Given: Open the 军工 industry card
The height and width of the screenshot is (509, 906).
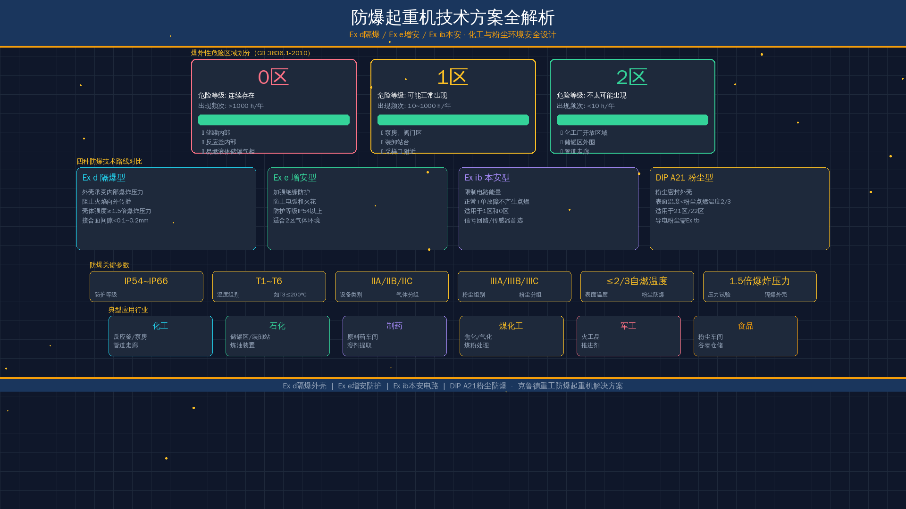Looking at the screenshot, I should point(629,336).
